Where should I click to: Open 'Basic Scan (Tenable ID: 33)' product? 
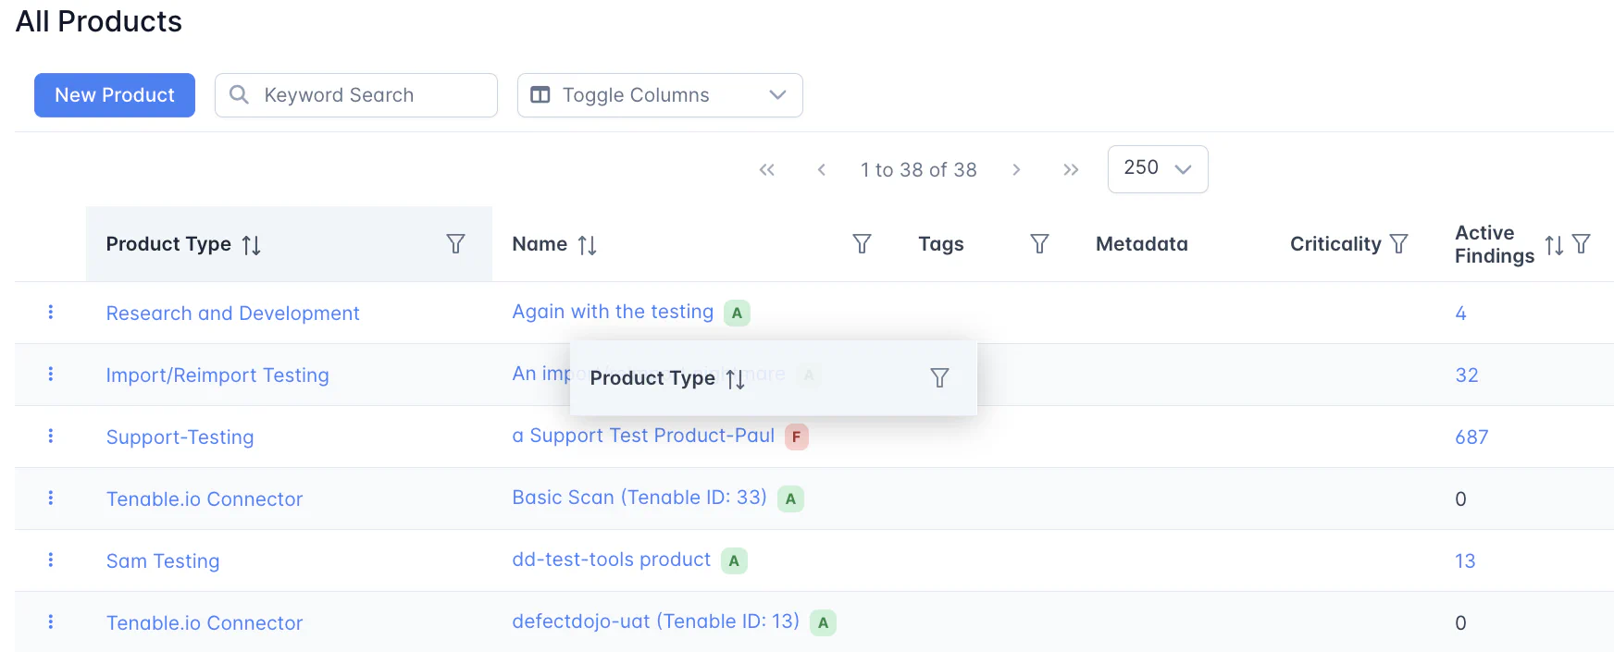tap(639, 498)
